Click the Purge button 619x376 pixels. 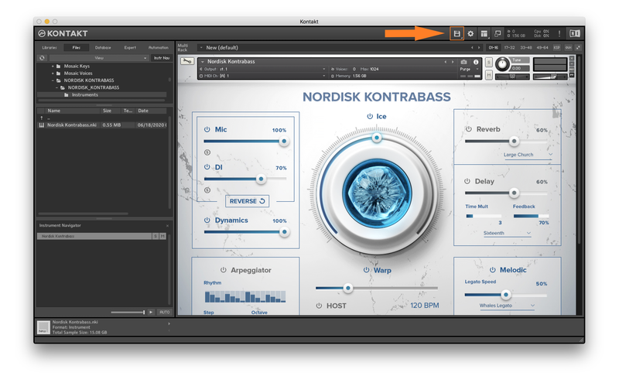coord(465,69)
